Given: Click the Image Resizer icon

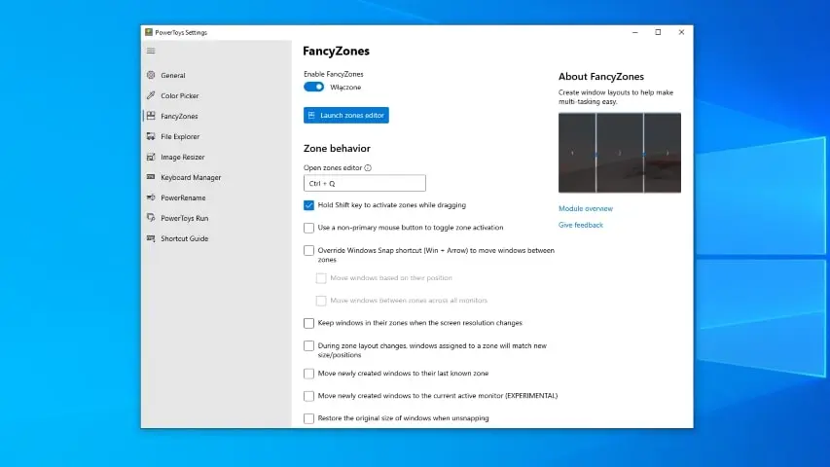Looking at the screenshot, I should (151, 157).
